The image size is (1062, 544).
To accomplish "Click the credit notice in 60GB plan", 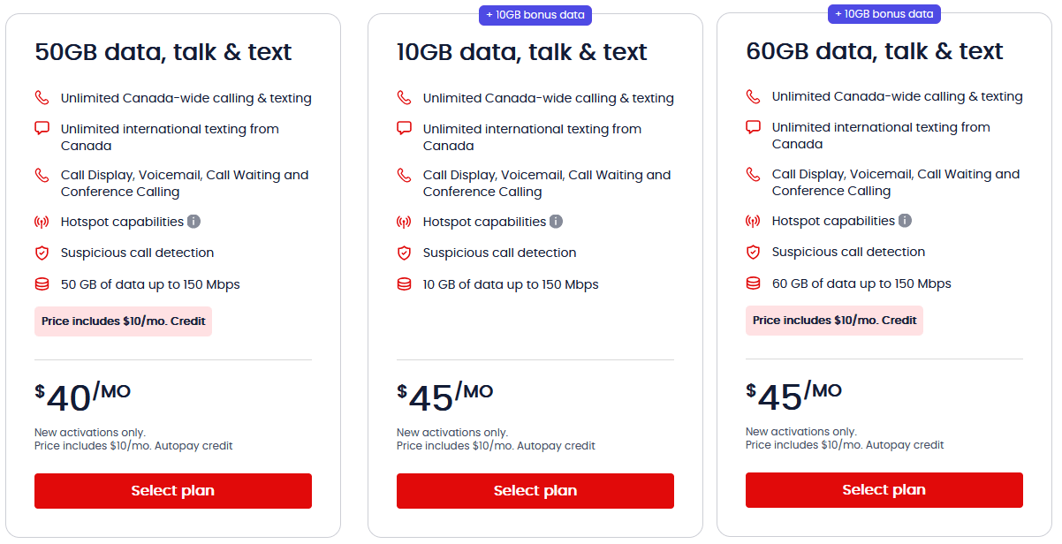I will [x=834, y=321].
